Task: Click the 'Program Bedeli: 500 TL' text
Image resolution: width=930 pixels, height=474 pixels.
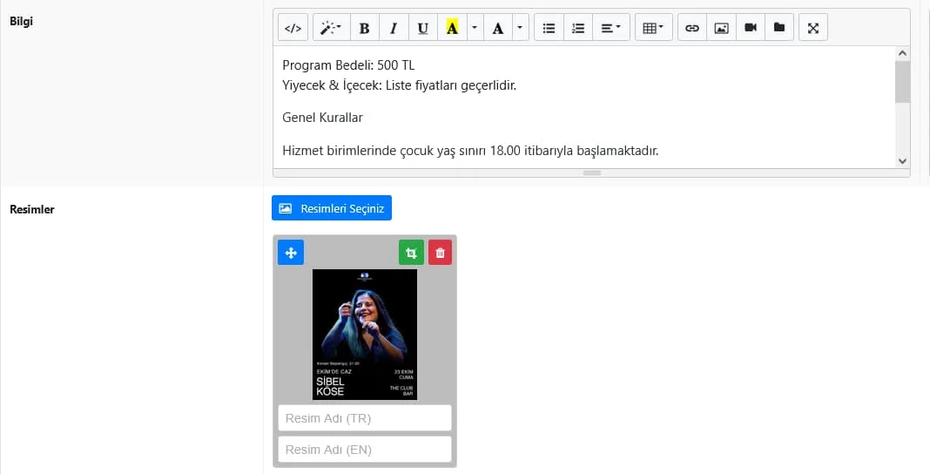Action: click(x=348, y=65)
